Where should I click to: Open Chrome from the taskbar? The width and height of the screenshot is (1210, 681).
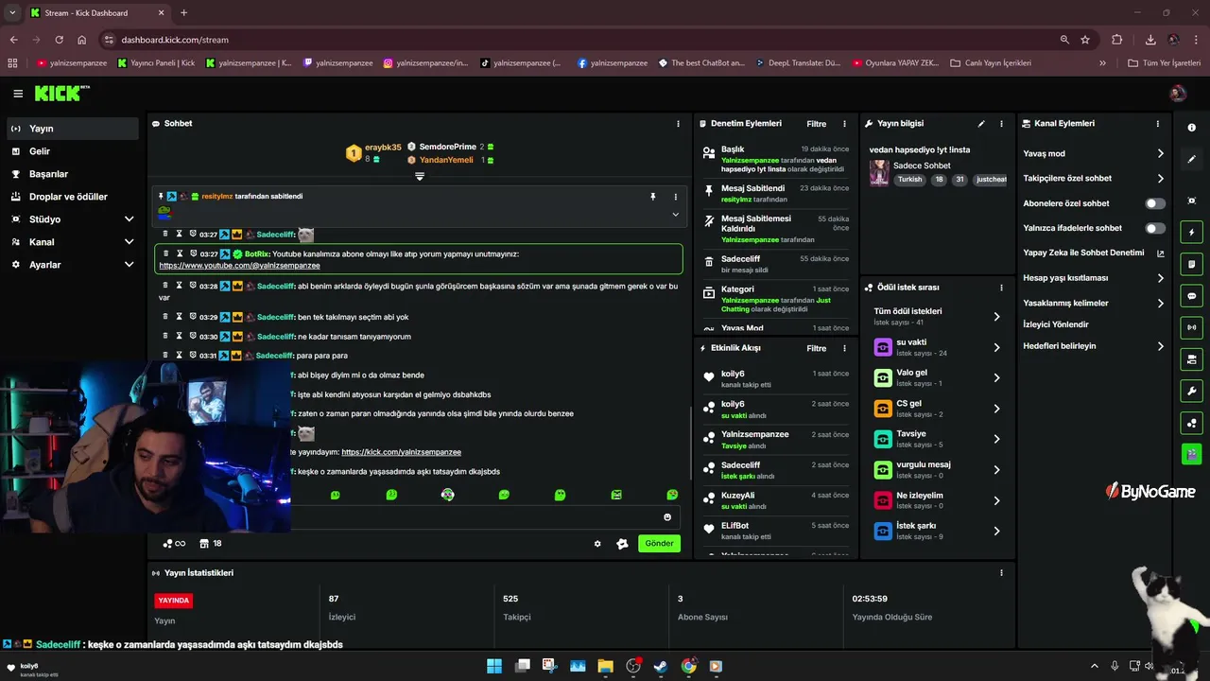click(x=689, y=666)
